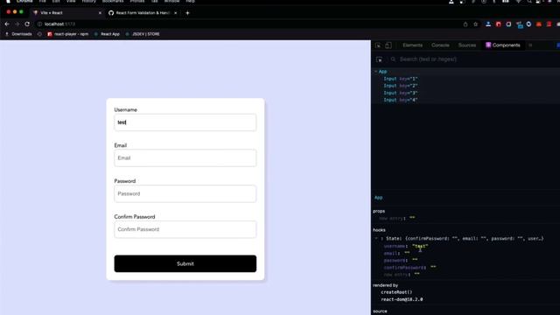Close the React Form Validation tab
Image resolution: width=560 pixels, height=315 pixels.
(175, 13)
